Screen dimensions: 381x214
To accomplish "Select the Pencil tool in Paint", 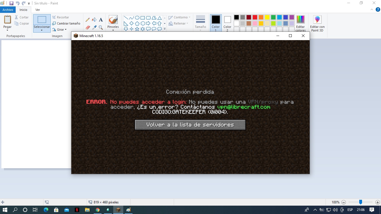I will point(88,20).
